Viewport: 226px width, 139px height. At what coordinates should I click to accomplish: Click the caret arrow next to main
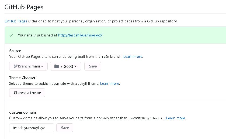[42, 66]
